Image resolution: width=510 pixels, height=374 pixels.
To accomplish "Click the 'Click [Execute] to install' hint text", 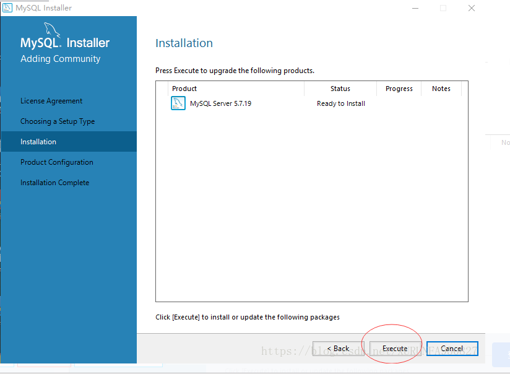I will pos(248,317).
